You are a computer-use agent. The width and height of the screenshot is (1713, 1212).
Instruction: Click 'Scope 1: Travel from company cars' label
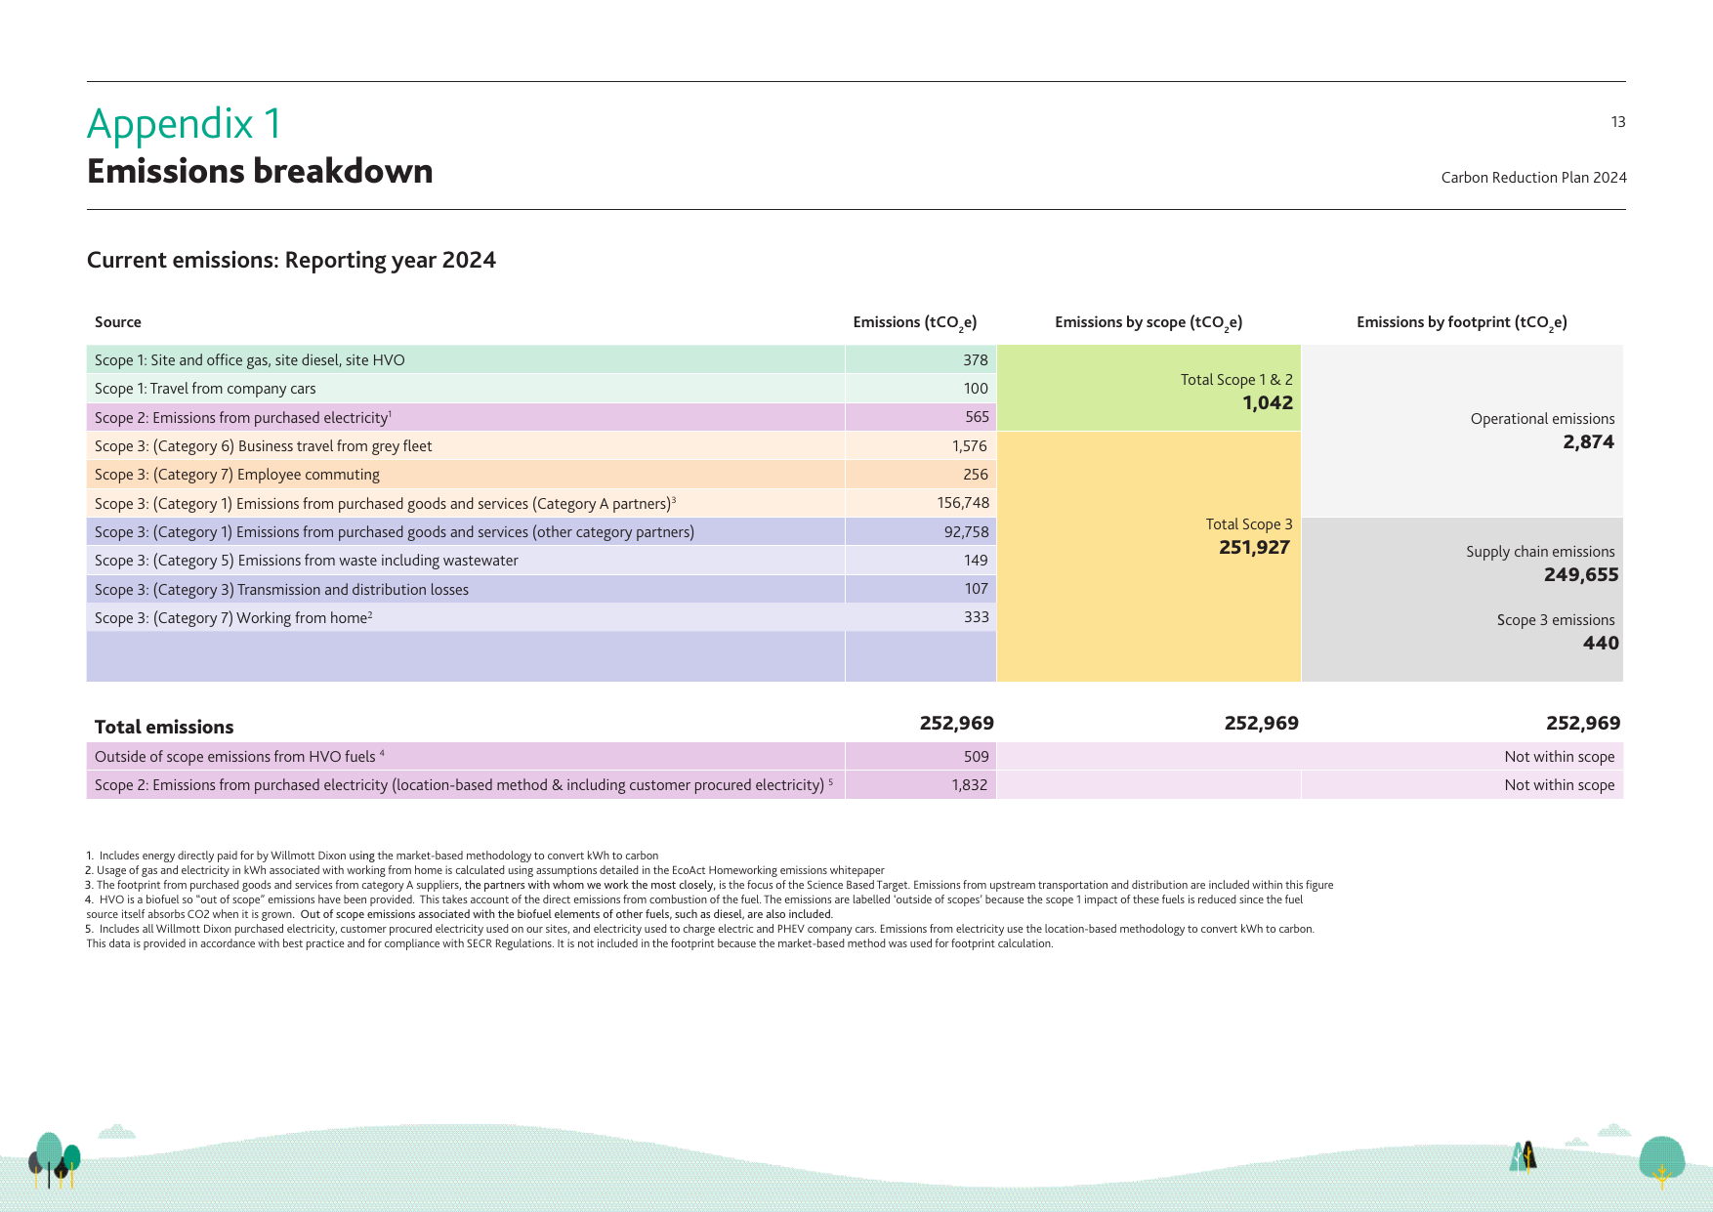205,389
